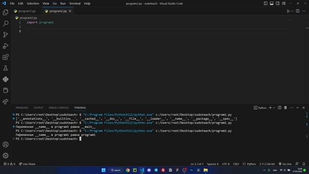Click Live Share in the status bar
This screenshot has height=174, width=309.
coord(27,164)
